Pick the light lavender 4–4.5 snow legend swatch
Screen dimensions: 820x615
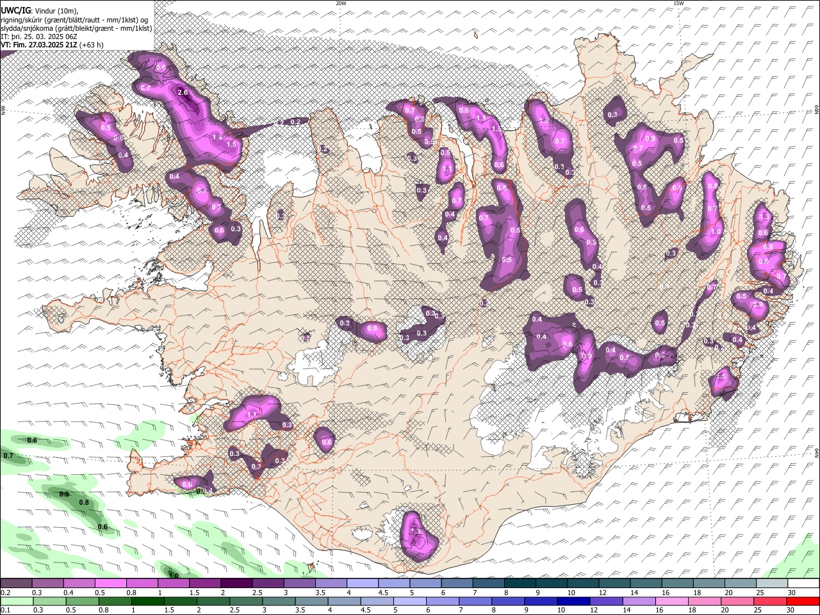pyautogui.click(x=363, y=583)
